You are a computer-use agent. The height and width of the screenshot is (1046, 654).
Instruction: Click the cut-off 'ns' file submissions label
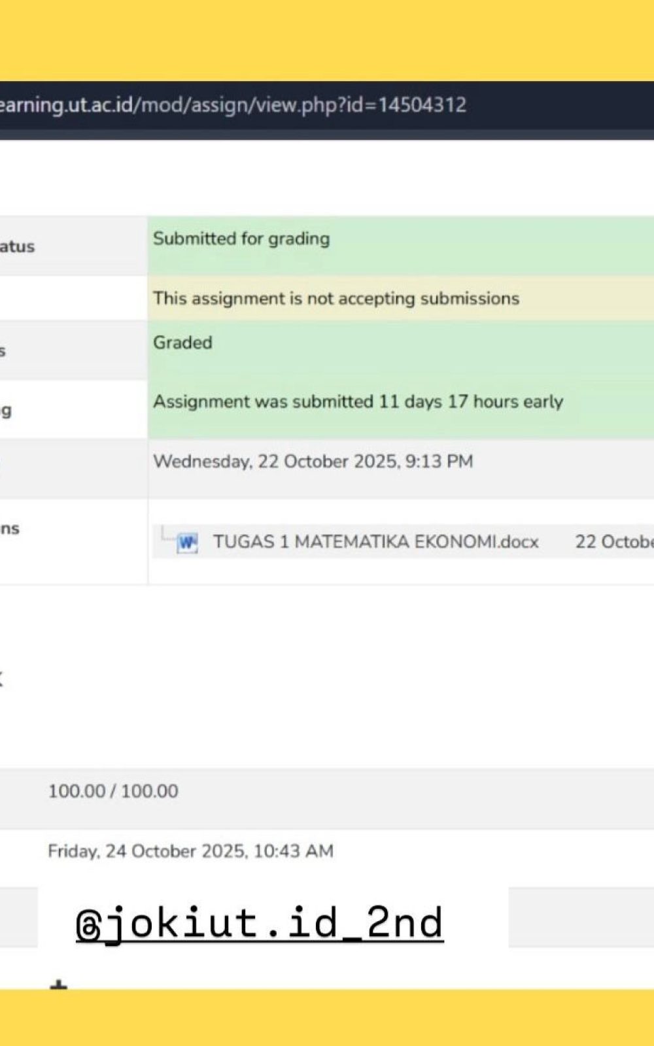(10, 529)
